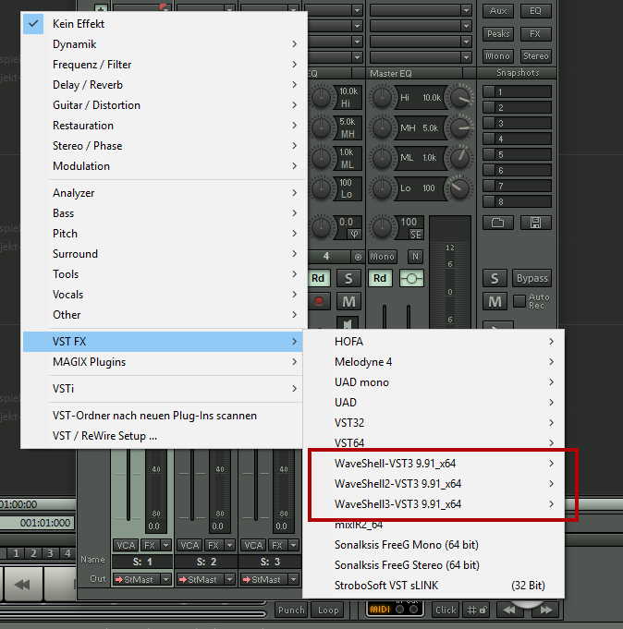Expand the Dynamik submenu

[x=163, y=44]
